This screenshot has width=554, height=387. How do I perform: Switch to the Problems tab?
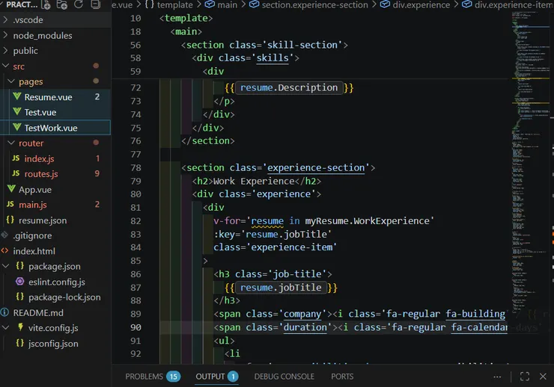tap(144, 377)
